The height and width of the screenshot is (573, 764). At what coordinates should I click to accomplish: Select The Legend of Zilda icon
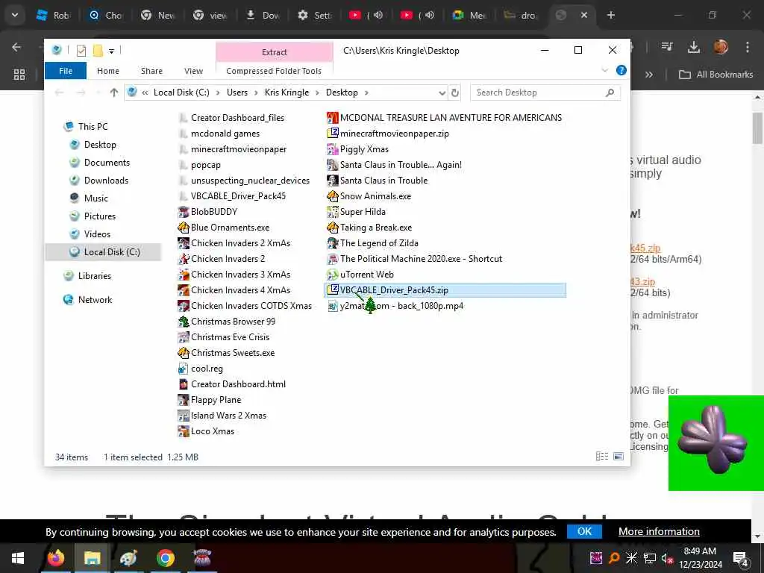click(x=332, y=242)
